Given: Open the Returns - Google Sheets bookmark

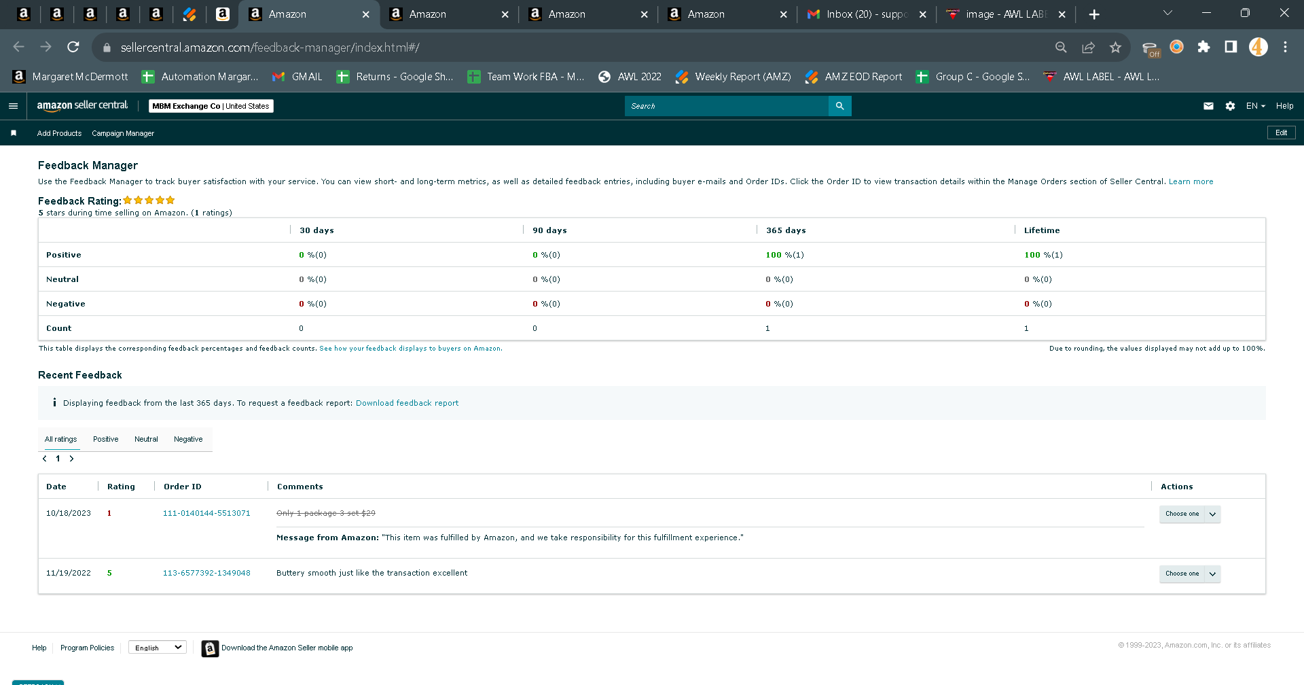Looking at the screenshot, I should (x=395, y=77).
